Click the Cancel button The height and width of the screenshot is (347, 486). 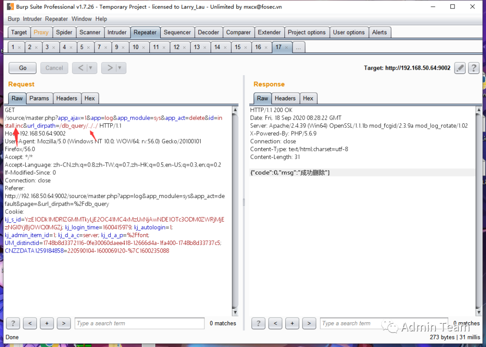tap(54, 68)
